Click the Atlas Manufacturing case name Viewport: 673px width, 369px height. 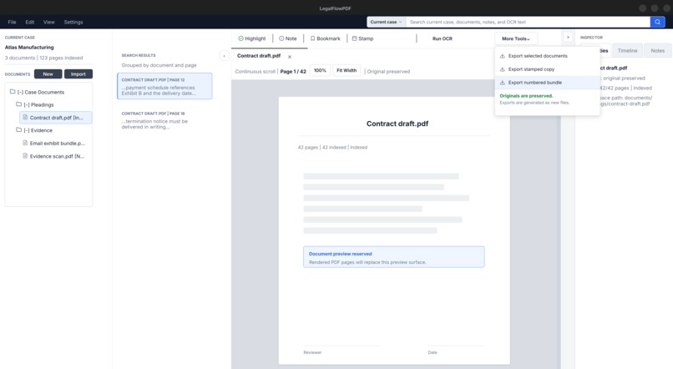29,48
